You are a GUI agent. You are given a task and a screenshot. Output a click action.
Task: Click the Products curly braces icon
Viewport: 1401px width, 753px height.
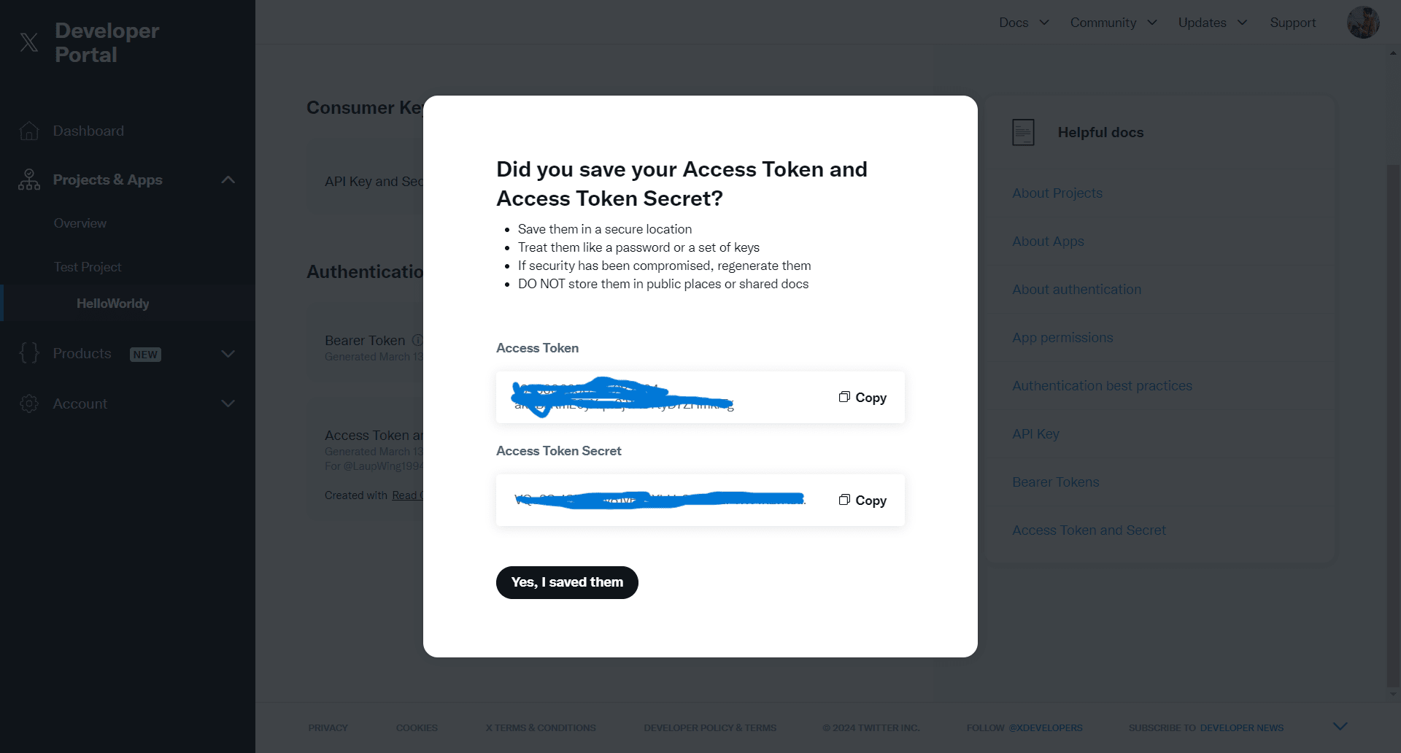coord(29,353)
